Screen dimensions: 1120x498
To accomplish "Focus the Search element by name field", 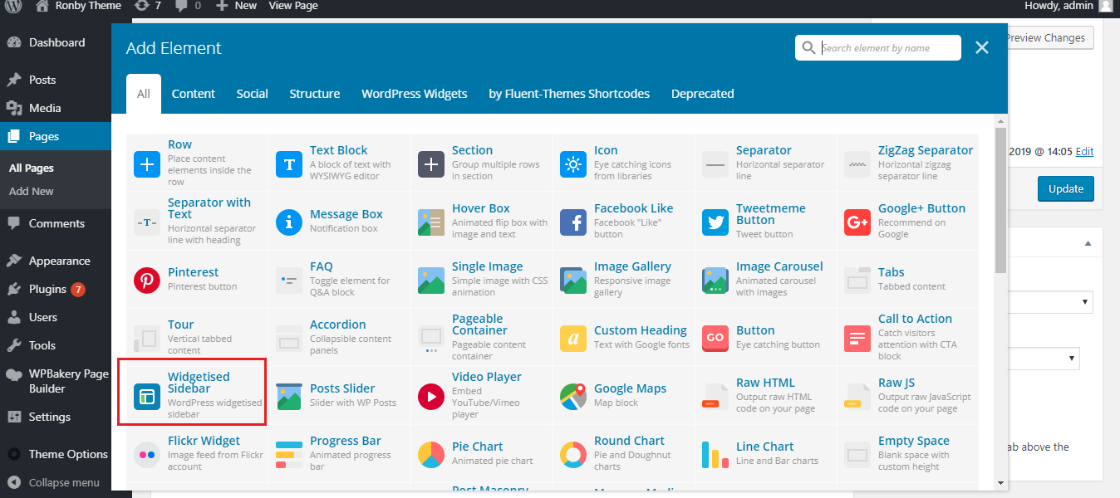I will coord(887,48).
